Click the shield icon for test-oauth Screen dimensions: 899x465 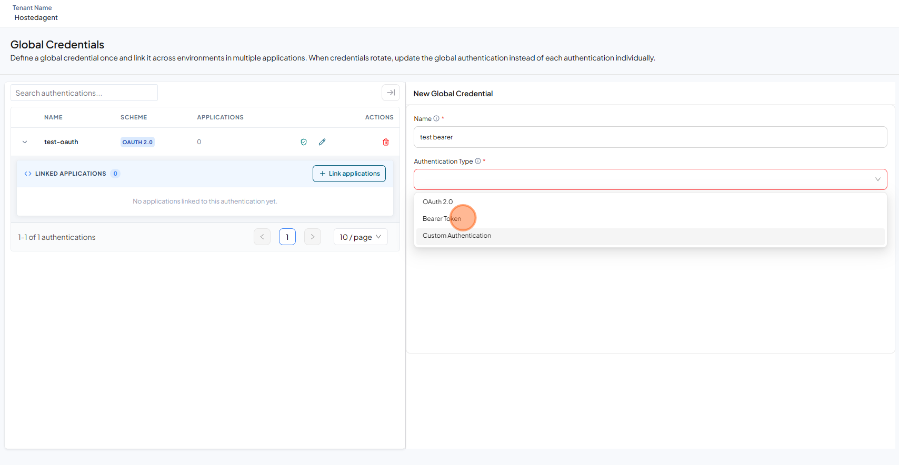[x=304, y=142]
